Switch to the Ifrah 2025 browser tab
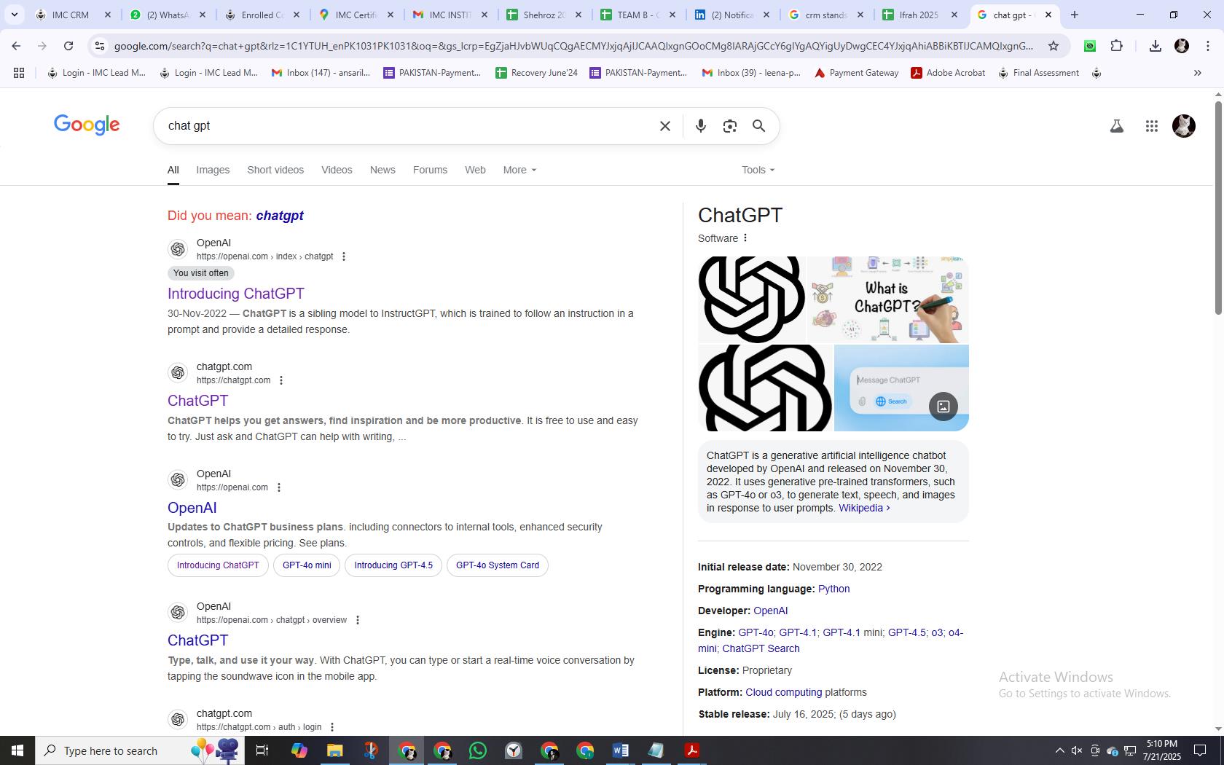Viewport: 1224px width, 765px height. (919, 15)
